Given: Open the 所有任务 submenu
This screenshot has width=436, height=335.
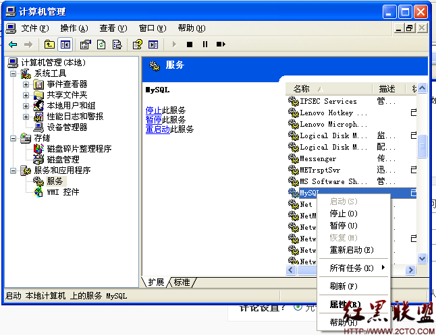Looking at the screenshot, I should tap(354, 268).
